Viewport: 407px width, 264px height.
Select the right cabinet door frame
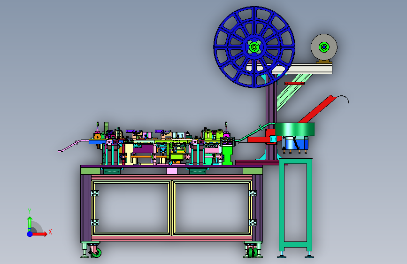click(x=212, y=208)
